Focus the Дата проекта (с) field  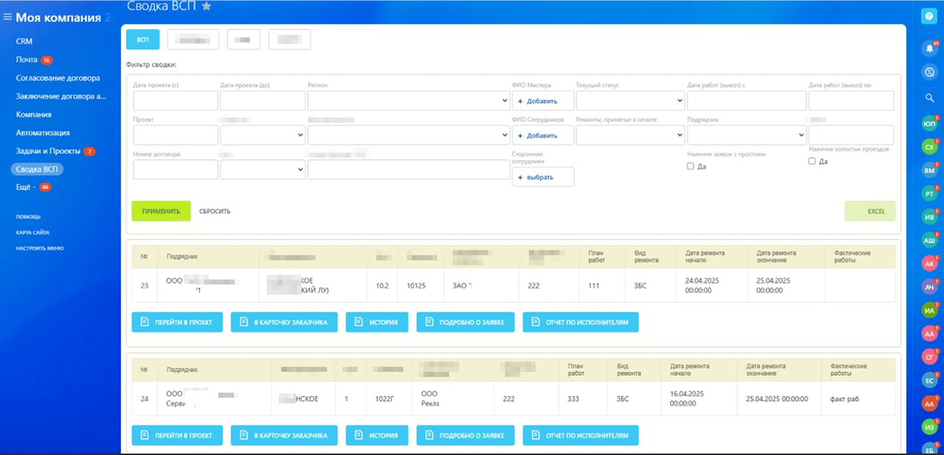click(x=175, y=101)
